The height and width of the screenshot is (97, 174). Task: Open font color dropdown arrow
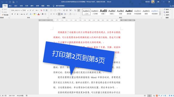(x=41, y=14)
